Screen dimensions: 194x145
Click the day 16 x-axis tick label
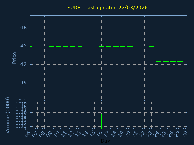99,133
